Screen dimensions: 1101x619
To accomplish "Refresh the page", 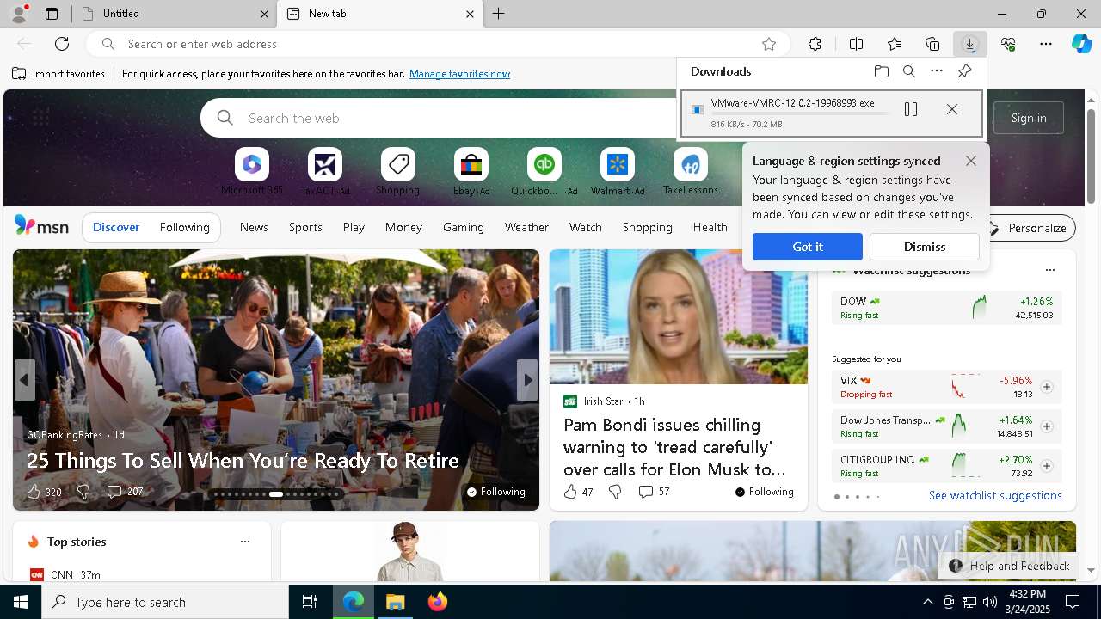I will [62, 44].
